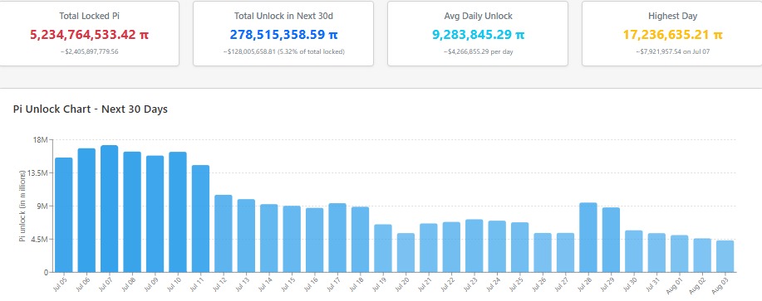Click the 13.5M y-axis label
762x301 pixels.
coord(38,173)
